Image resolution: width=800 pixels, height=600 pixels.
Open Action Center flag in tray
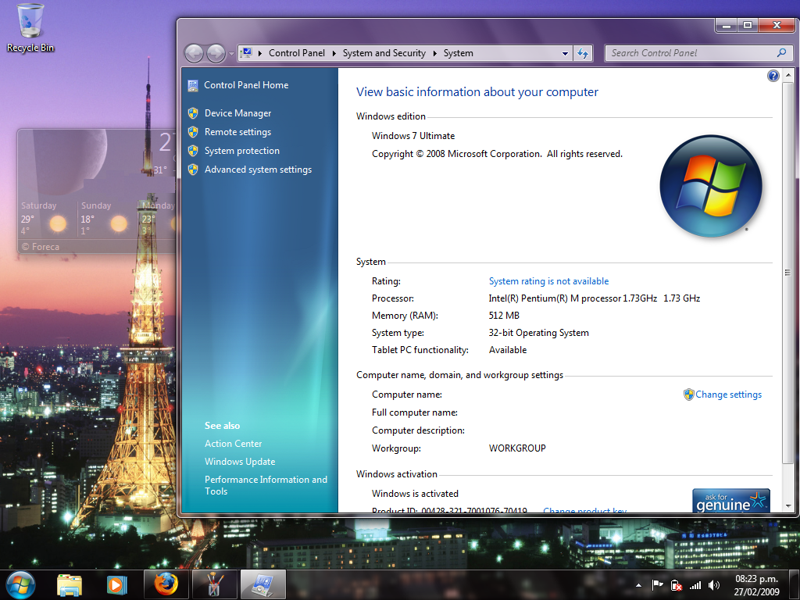[x=657, y=585]
